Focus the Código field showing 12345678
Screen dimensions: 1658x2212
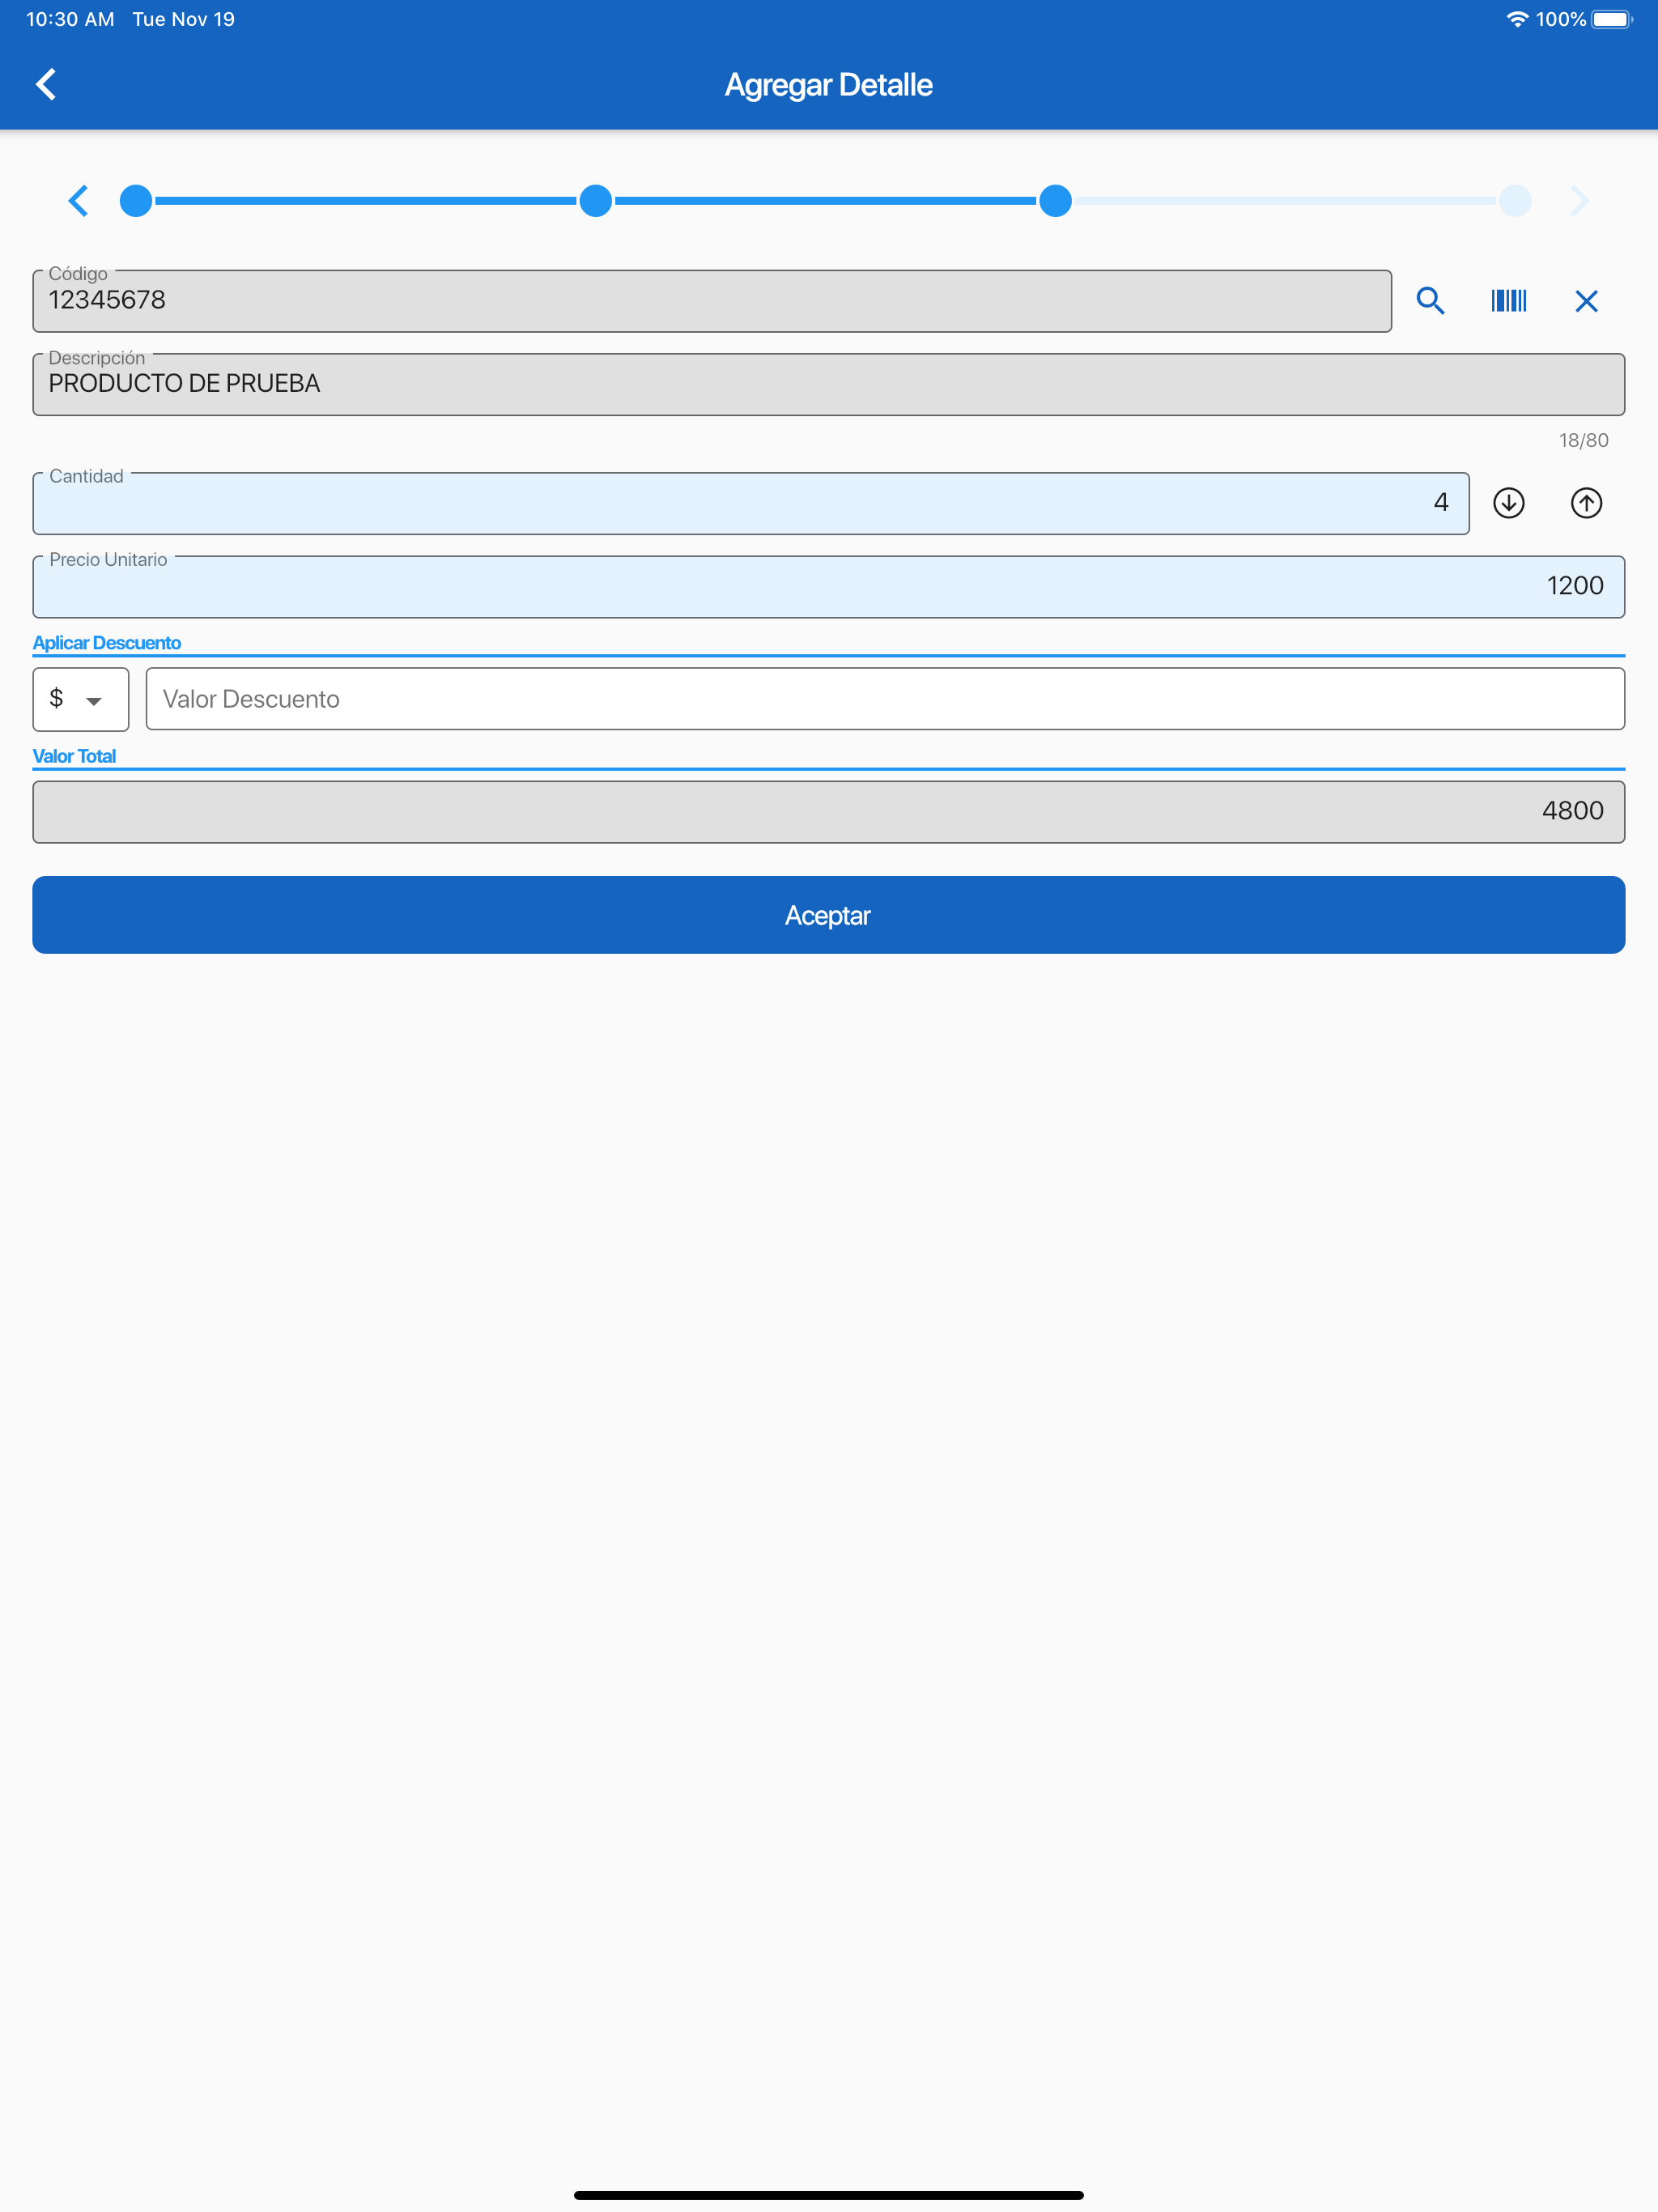tap(712, 301)
